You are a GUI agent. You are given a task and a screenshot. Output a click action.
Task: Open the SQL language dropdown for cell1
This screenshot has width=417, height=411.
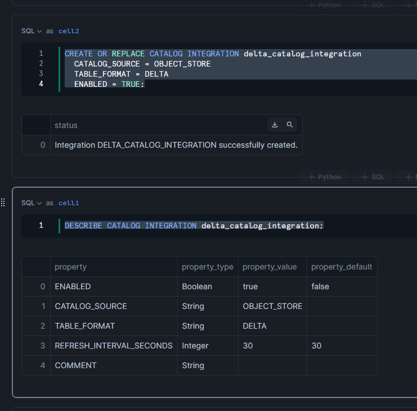coord(32,203)
